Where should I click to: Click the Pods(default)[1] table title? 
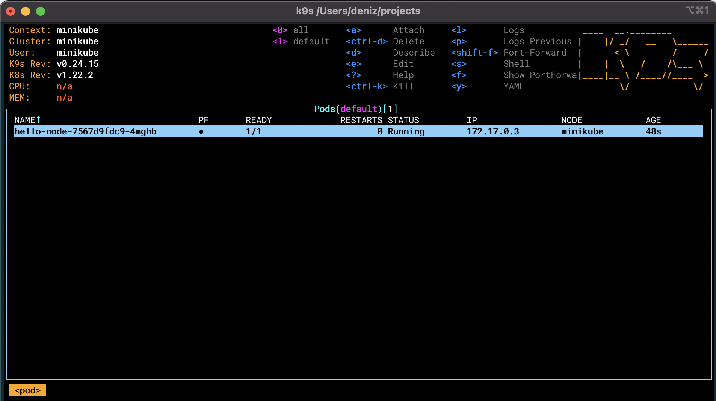coord(355,109)
